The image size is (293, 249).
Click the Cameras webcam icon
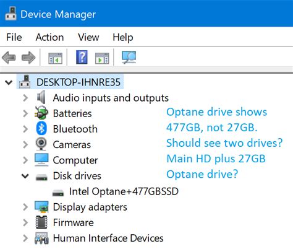[41, 144]
